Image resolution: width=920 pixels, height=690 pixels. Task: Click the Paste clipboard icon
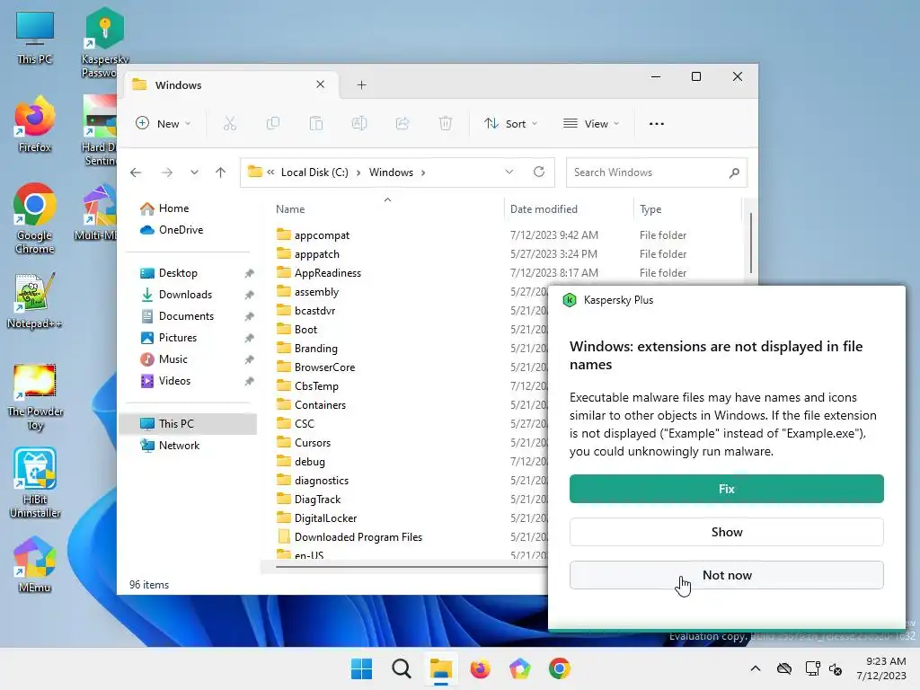pos(316,123)
